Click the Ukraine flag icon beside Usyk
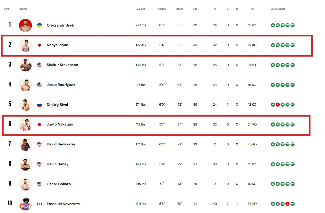Image resolution: width=325 pixels, height=213 pixels. click(x=39, y=25)
